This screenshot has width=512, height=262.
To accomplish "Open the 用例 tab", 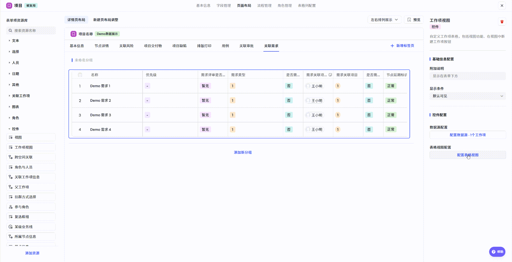I will pos(225,46).
